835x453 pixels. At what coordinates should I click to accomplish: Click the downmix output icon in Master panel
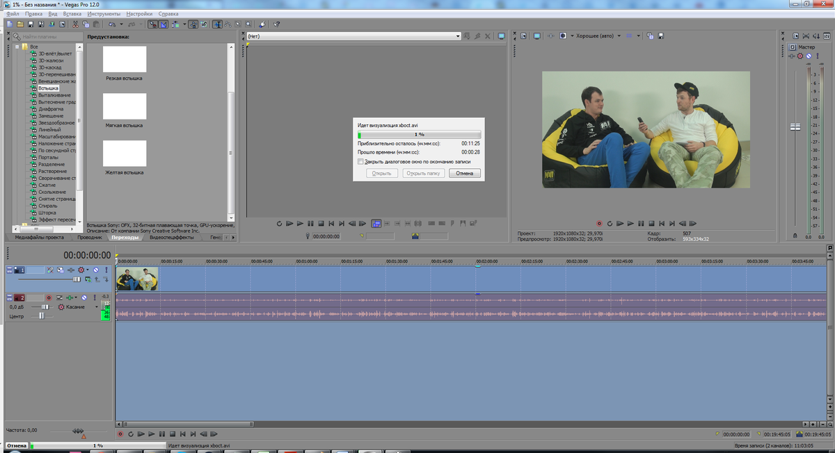click(x=806, y=36)
